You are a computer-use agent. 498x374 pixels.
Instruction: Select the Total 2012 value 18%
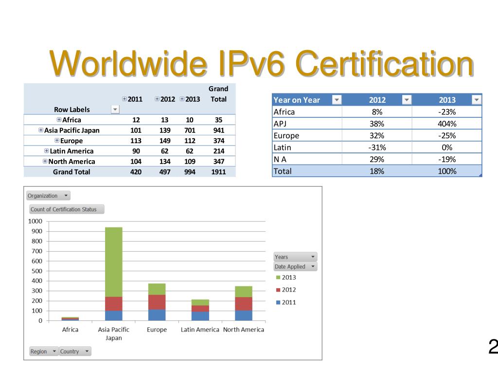point(377,171)
